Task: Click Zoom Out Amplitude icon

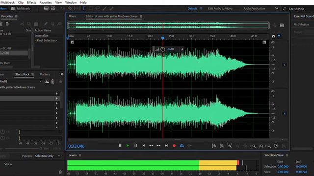Action: coord(222,146)
